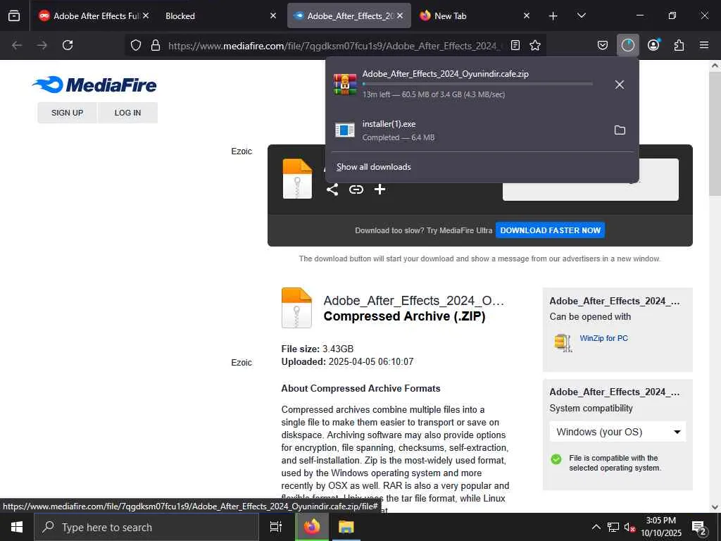Add file to my account with plus

380,189
